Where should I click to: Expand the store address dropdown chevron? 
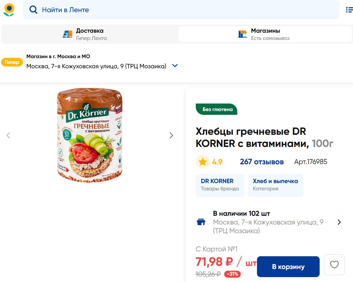[175, 66]
